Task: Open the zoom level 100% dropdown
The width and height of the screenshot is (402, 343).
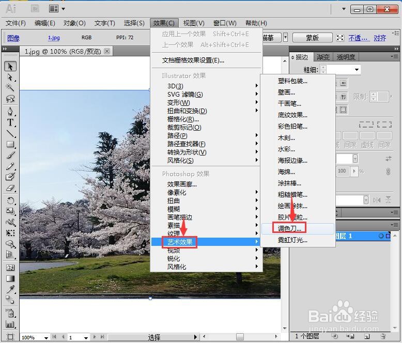Action: (x=46, y=338)
